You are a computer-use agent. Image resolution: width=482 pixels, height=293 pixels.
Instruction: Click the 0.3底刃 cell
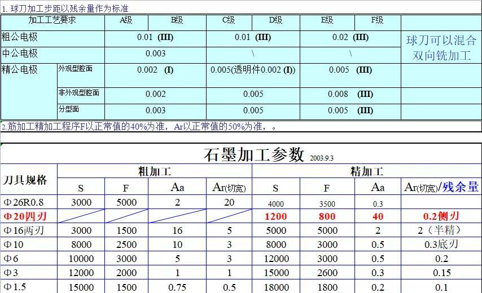pyautogui.click(x=441, y=245)
